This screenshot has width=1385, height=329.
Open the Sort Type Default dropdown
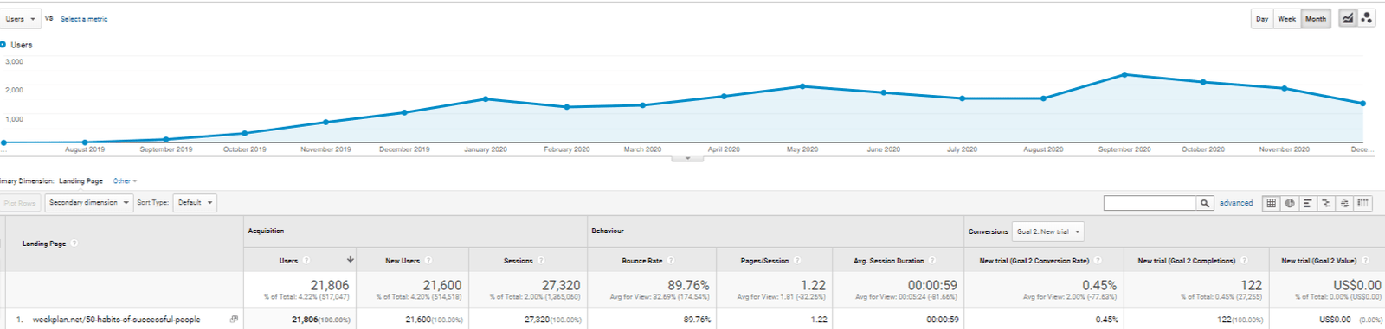(x=195, y=203)
